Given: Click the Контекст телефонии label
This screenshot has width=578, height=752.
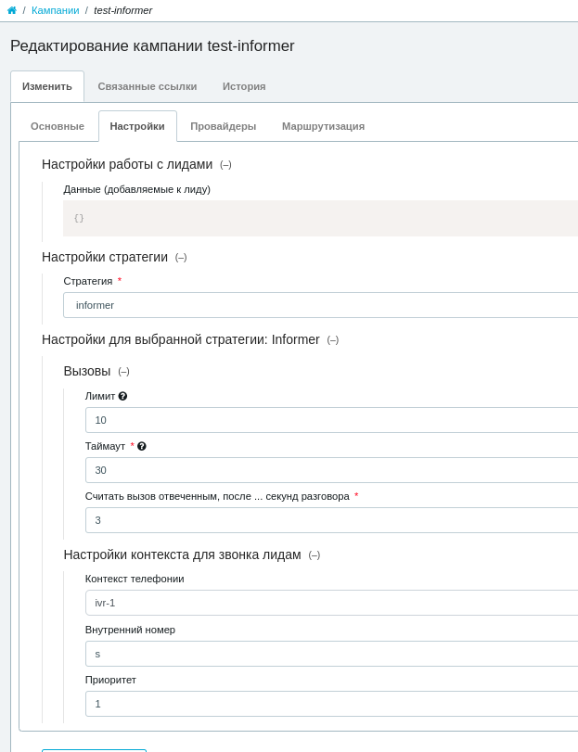Looking at the screenshot, I should coord(135,579).
